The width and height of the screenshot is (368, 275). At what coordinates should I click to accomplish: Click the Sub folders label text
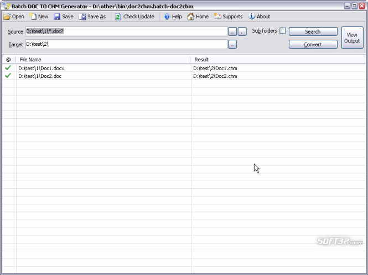[265, 31]
